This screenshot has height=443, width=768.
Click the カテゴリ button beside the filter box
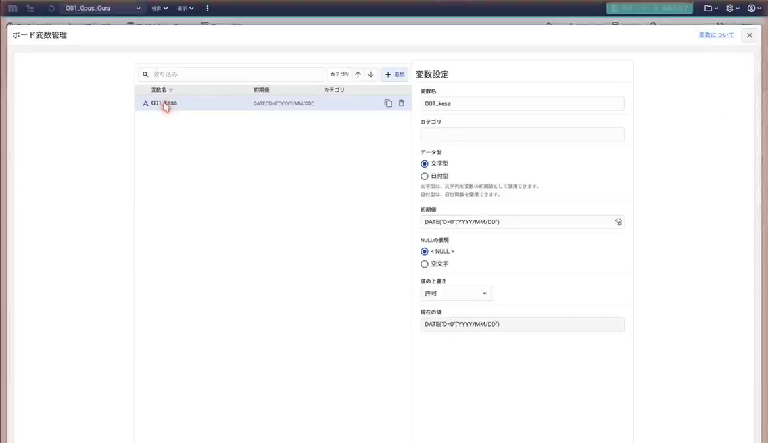click(x=339, y=74)
